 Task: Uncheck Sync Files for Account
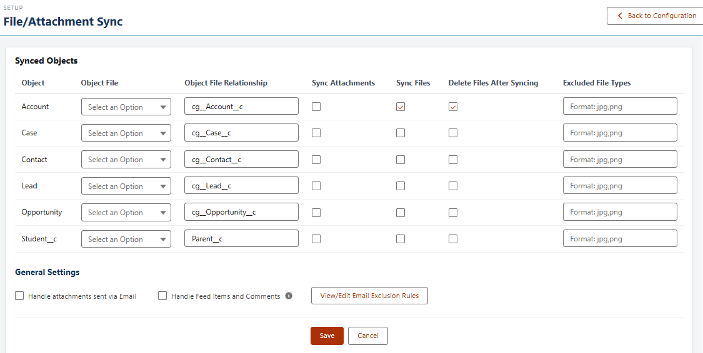(401, 107)
